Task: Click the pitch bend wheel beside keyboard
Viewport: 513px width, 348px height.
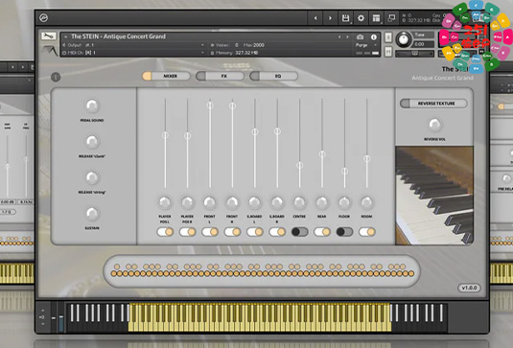Action: coord(54,317)
